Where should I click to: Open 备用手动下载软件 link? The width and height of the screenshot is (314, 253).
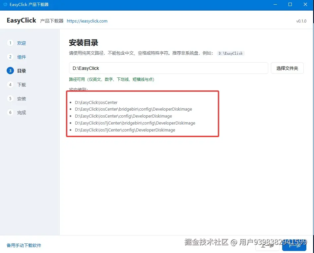click(24, 245)
